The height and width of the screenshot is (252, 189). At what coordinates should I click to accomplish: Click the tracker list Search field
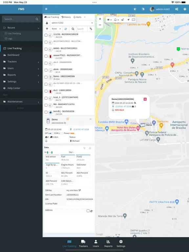pyautogui.click(x=82, y=29)
